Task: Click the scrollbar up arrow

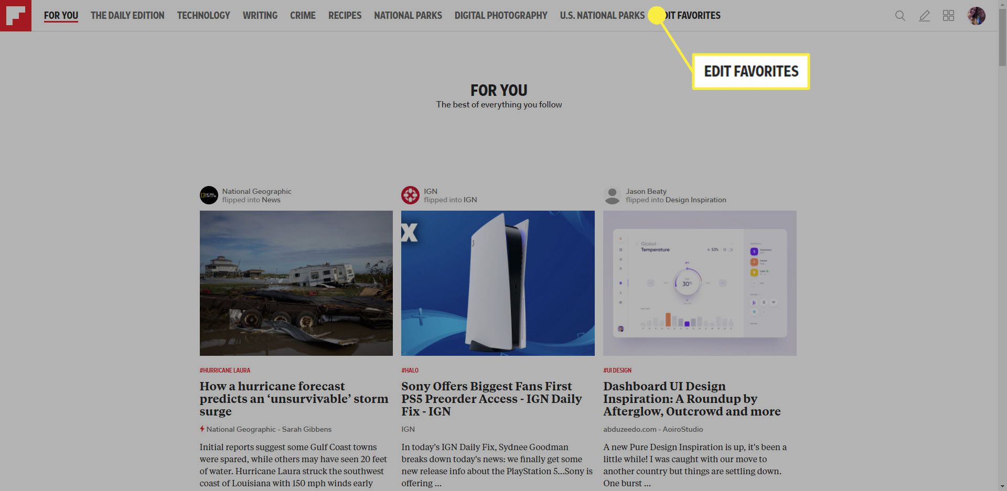Action: click(1002, 4)
